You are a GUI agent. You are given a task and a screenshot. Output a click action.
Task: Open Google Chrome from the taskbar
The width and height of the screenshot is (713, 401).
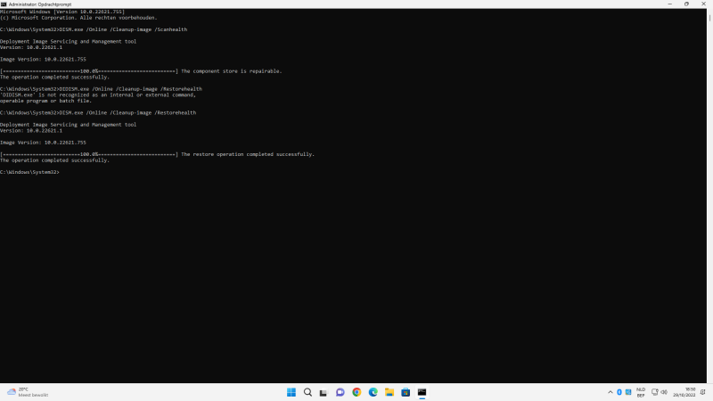356,392
